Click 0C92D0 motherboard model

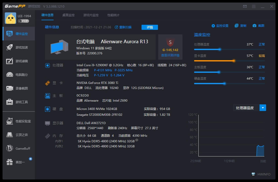(x=83, y=96)
